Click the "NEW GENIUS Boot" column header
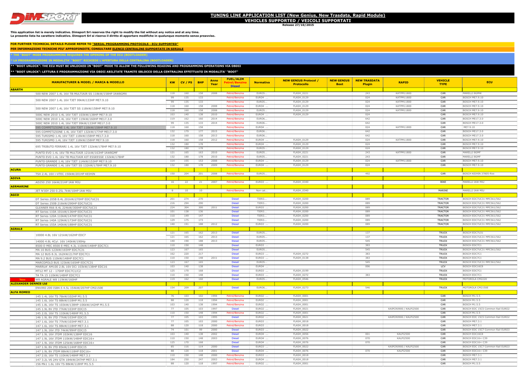 pyautogui.click(x=340, y=82)
